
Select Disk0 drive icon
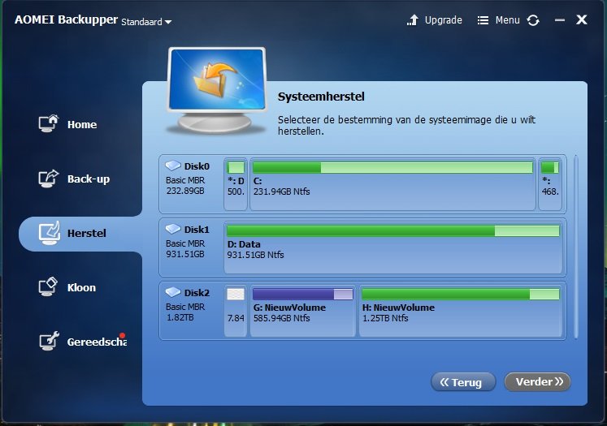click(173, 166)
